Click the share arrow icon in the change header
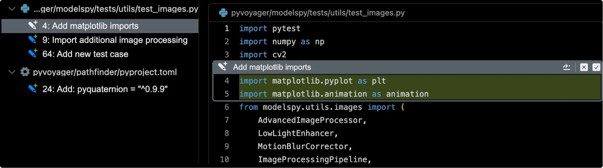Image resolution: width=603 pixels, height=168 pixels. coord(566,67)
